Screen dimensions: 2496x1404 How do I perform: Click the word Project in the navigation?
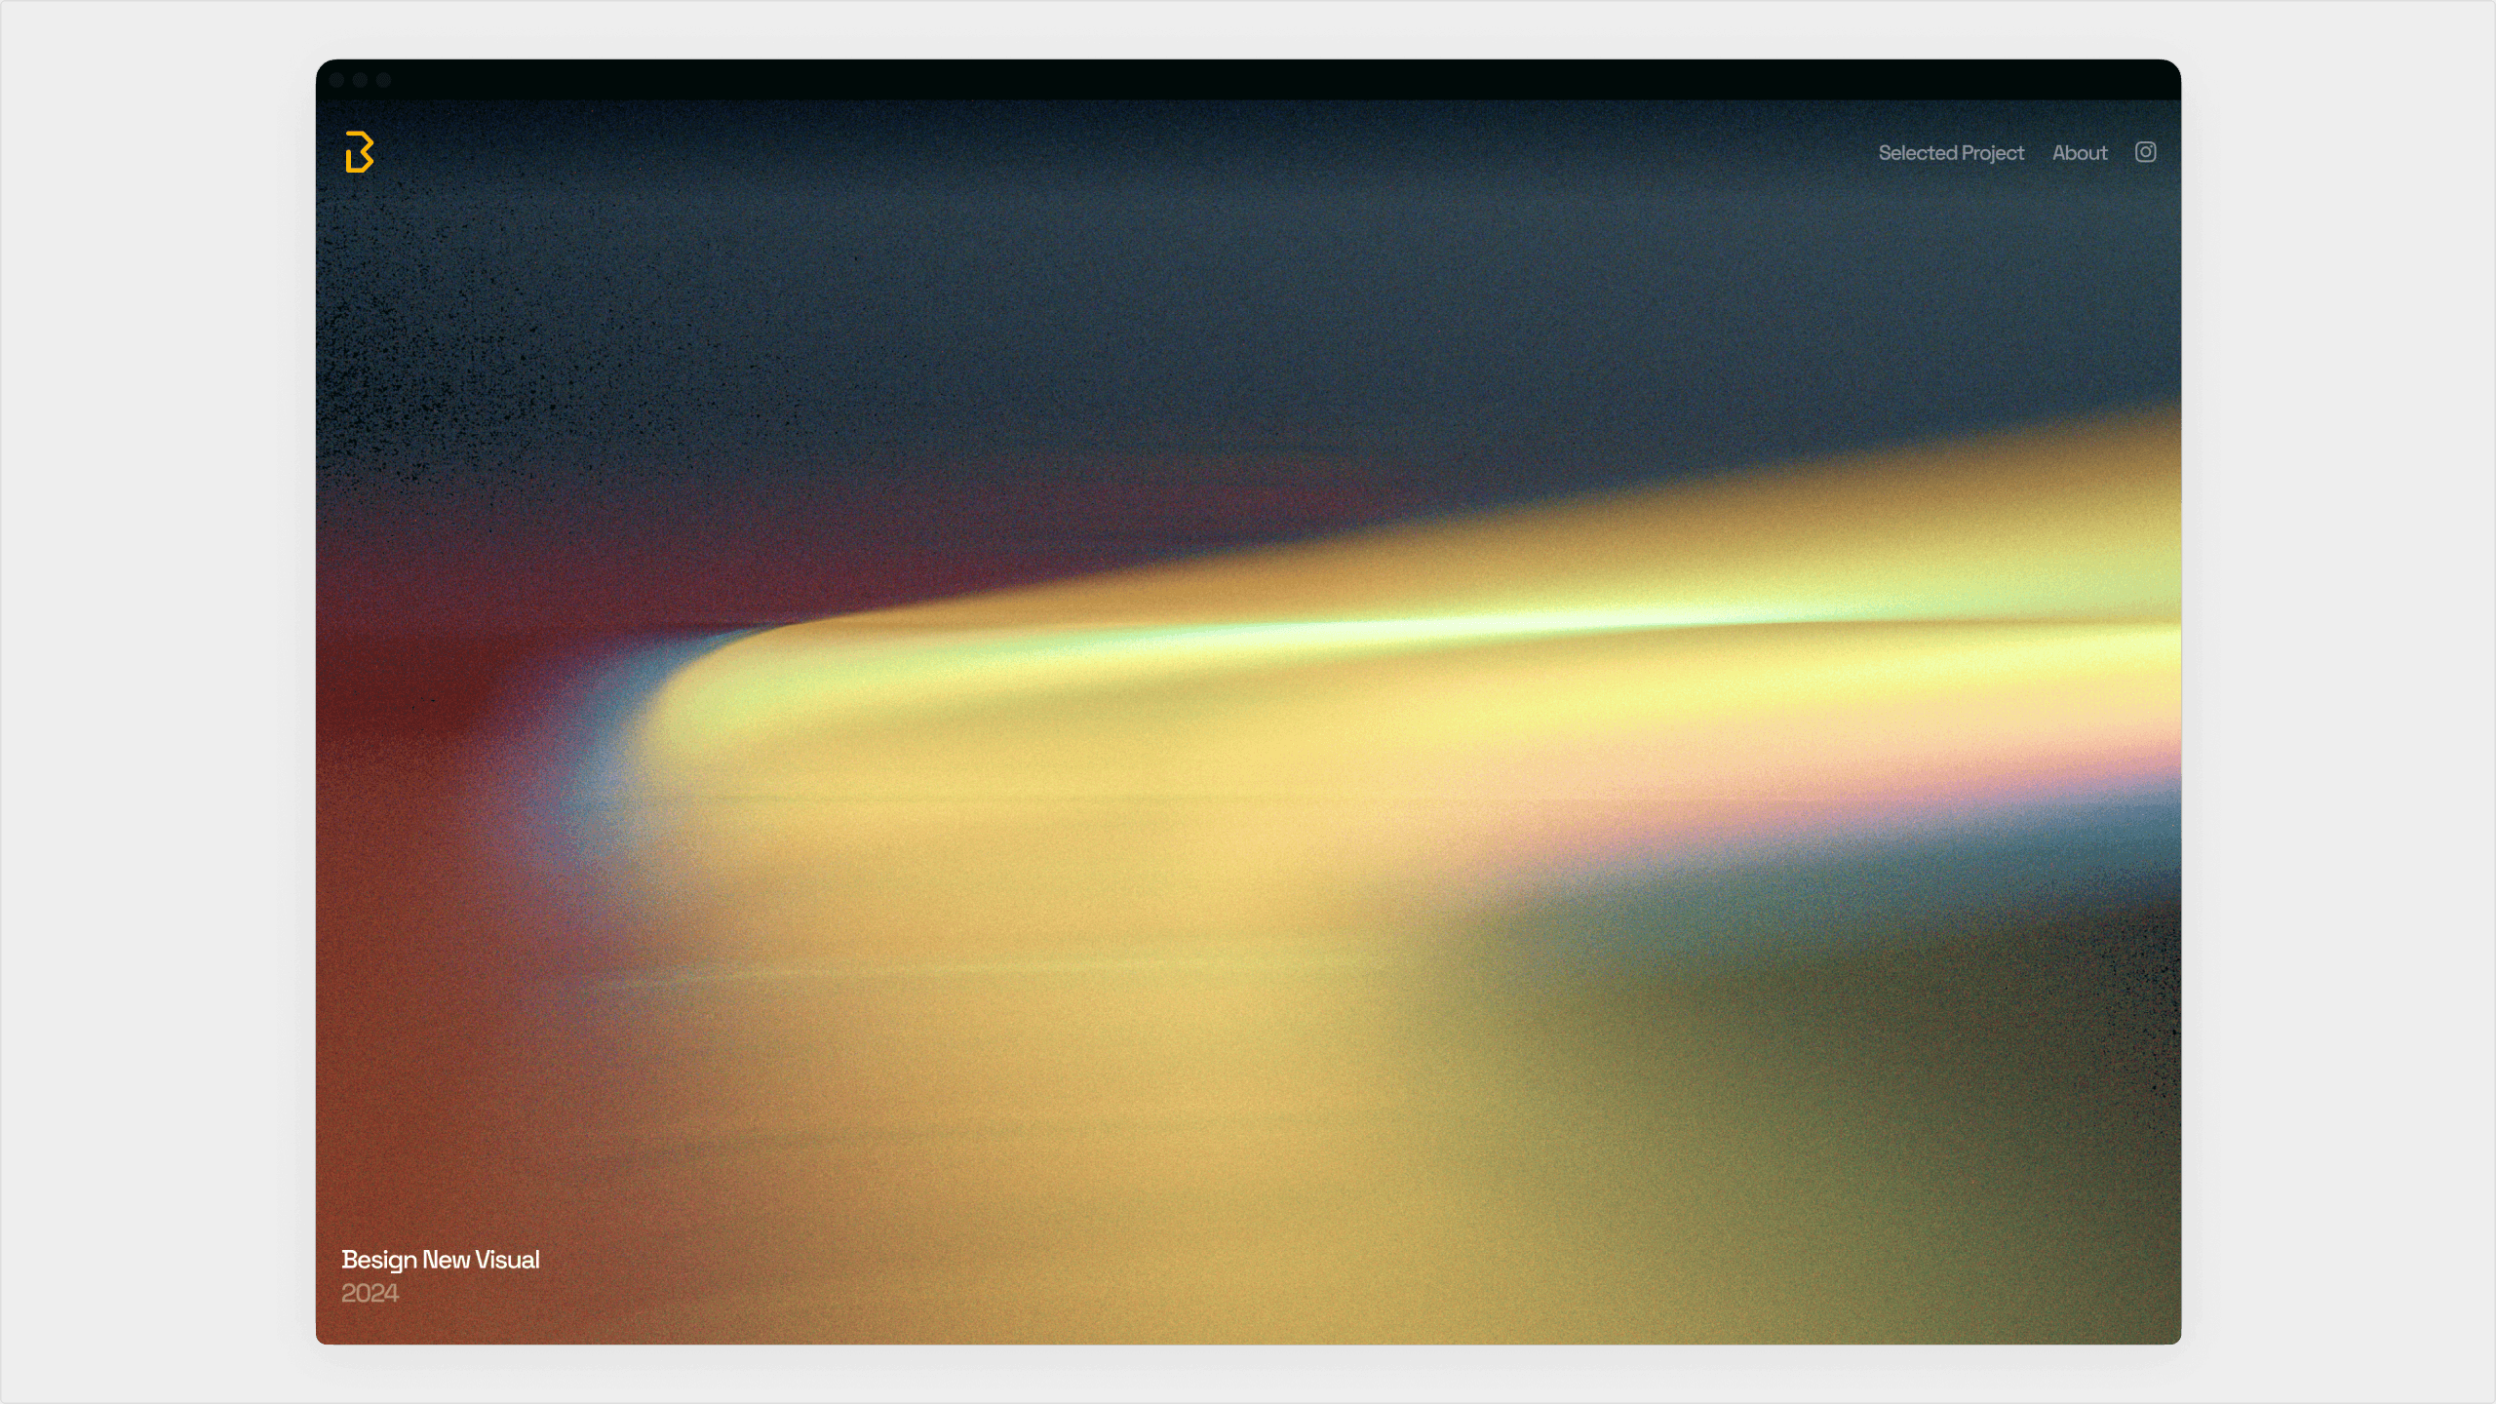(1992, 153)
